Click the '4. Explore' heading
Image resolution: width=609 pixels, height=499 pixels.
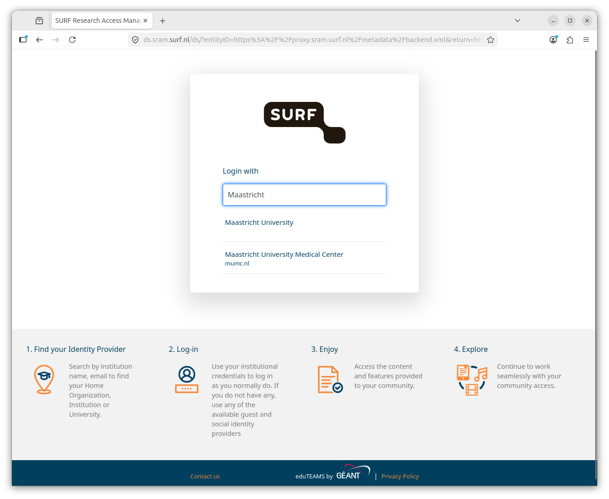click(471, 349)
